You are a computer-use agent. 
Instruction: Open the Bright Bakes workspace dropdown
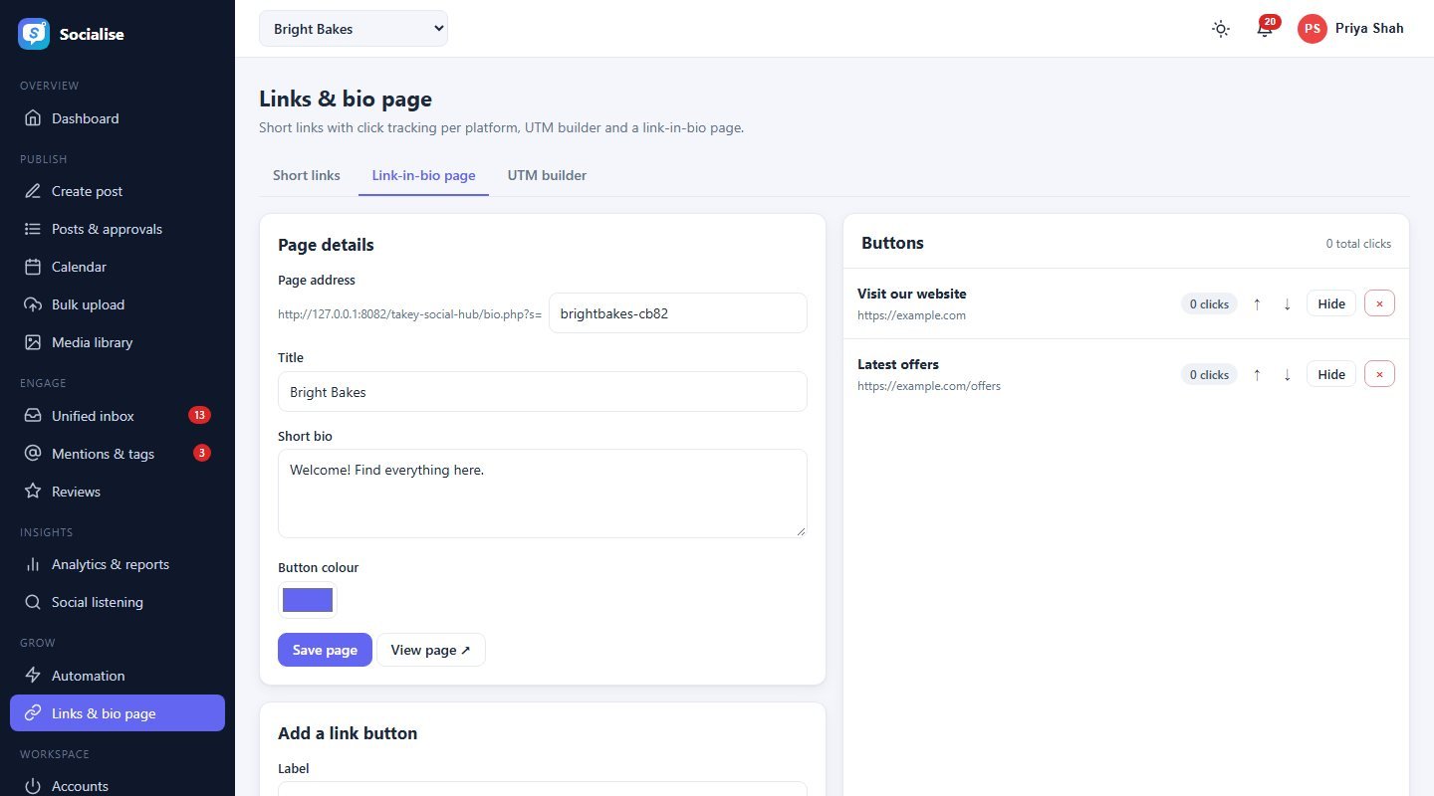[x=354, y=29]
